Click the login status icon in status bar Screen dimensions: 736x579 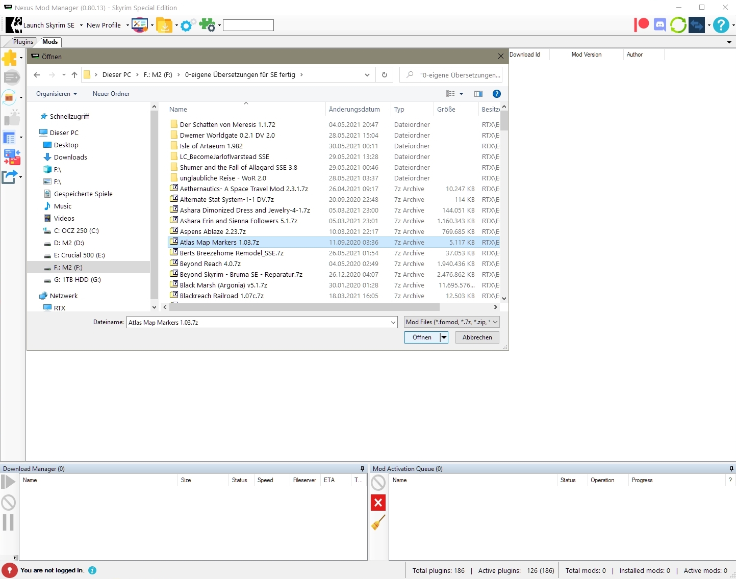(x=9, y=570)
